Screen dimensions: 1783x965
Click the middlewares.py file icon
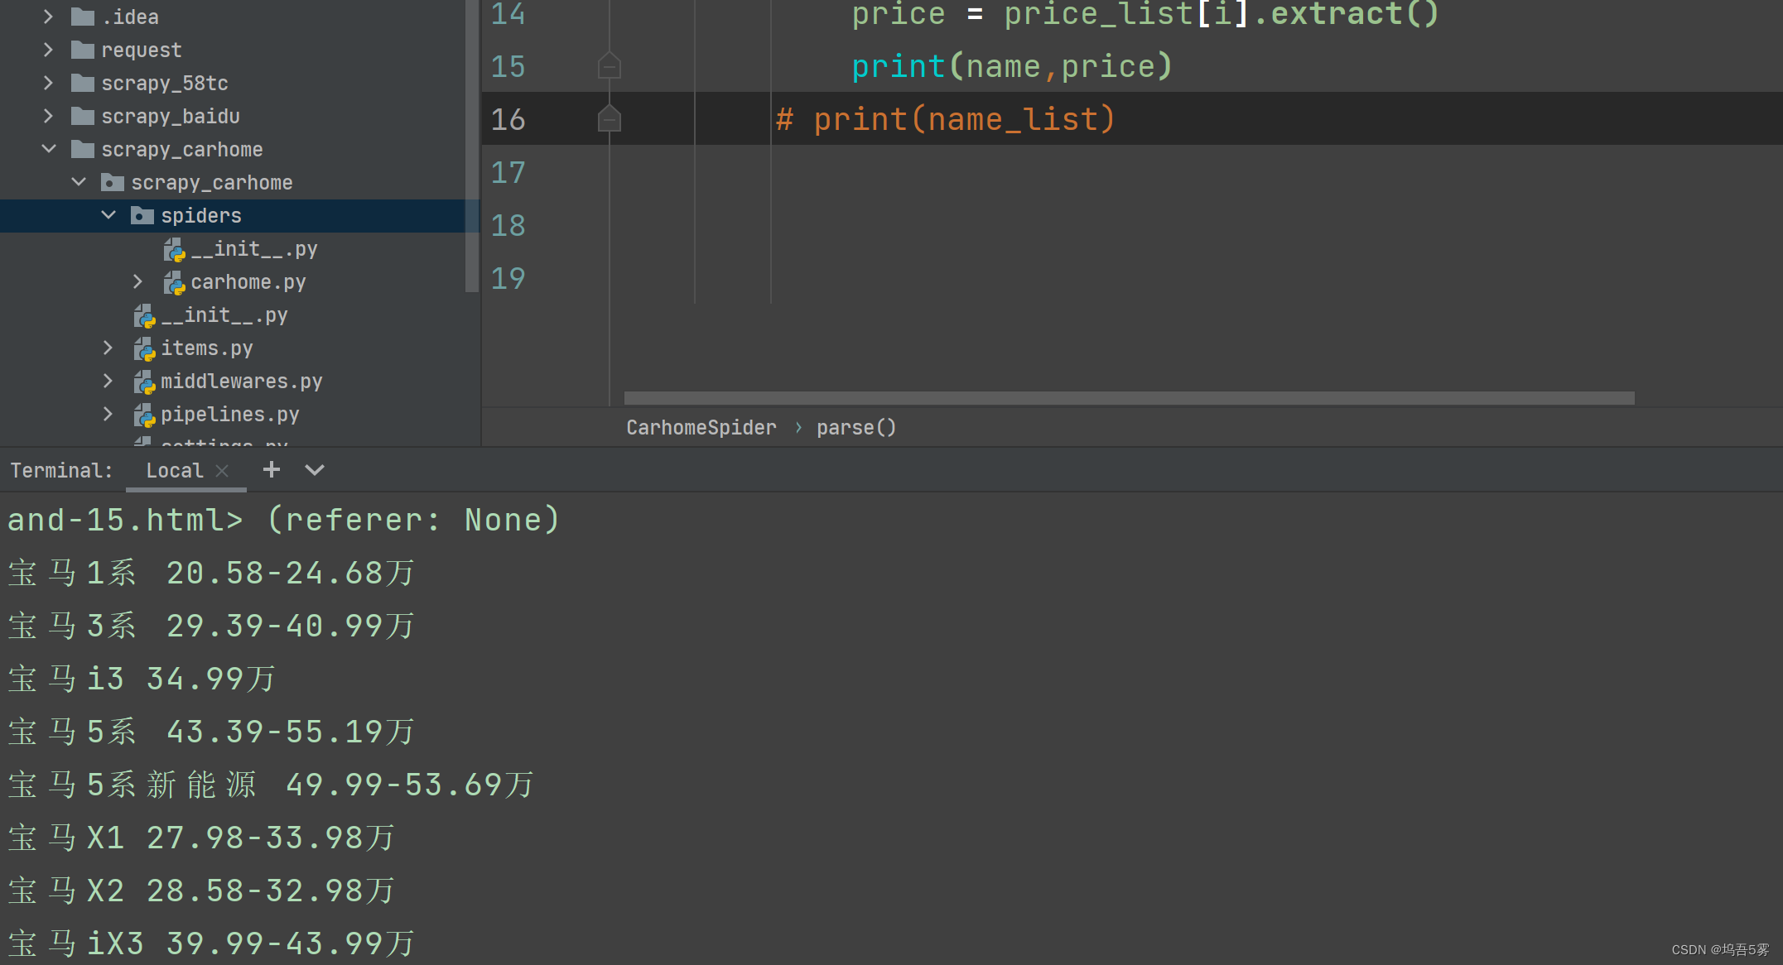(144, 382)
